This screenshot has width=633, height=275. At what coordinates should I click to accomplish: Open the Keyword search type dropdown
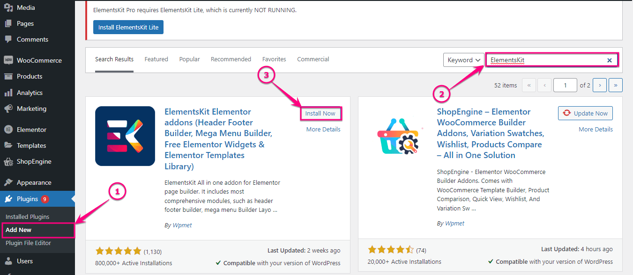click(464, 60)
